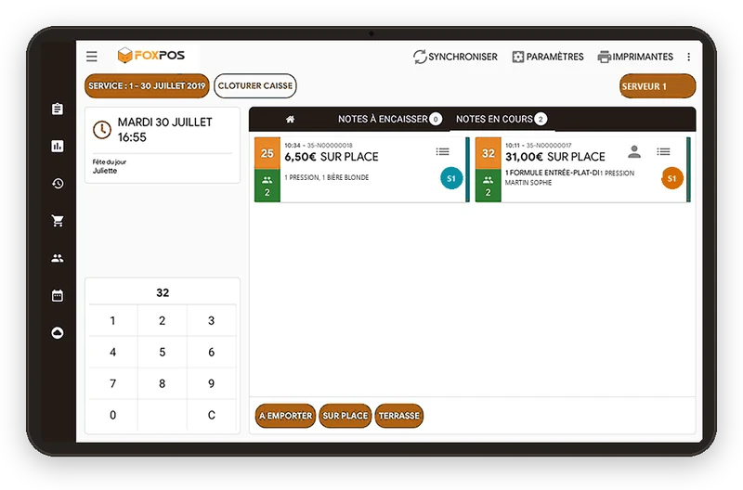The width and height of the screenshot is (743, 490).
Task: Open the hamburger menu
Action: 91,57
